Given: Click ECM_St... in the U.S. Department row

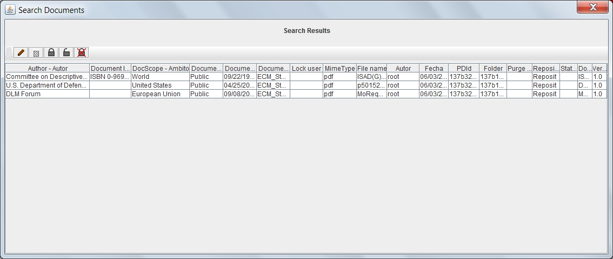Looking at the screenshot, I should click(x=274, y=85).
